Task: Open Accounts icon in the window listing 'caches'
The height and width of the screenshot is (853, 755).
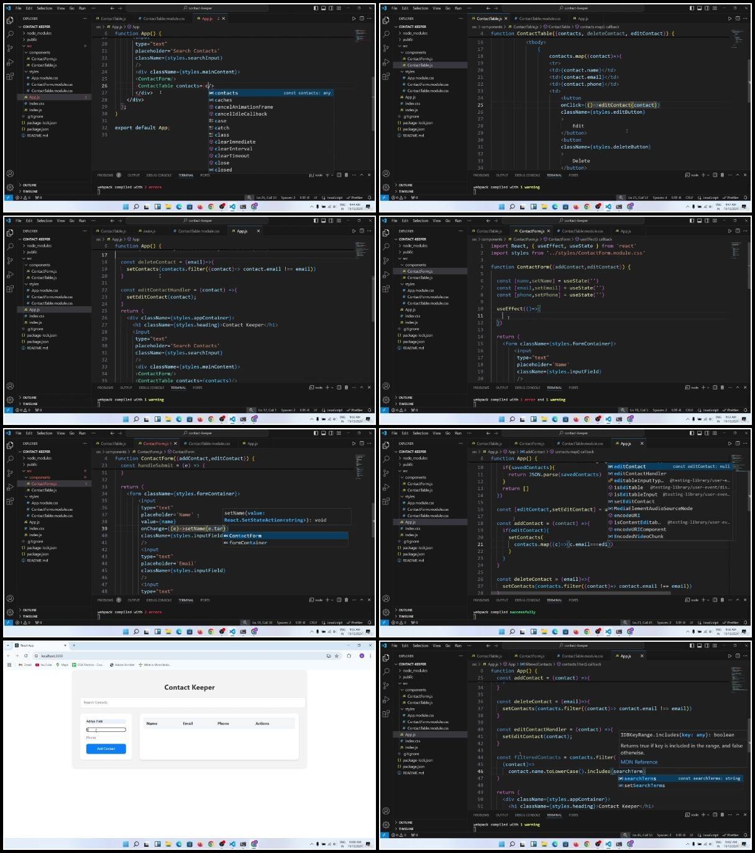Action: 10,173
